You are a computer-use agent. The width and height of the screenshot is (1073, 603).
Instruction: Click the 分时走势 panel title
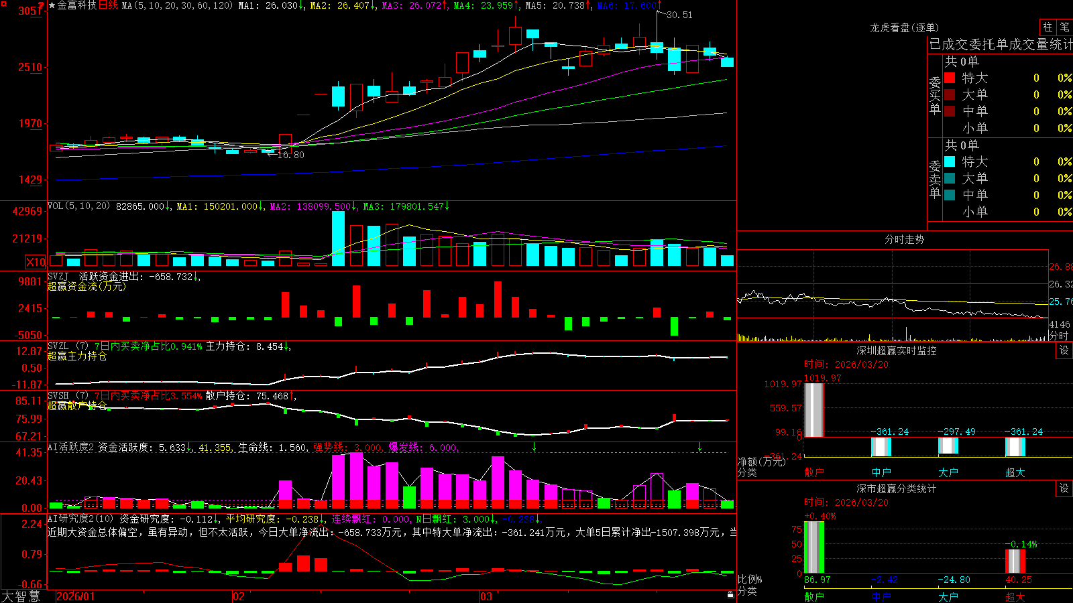(x=904, y=239)
